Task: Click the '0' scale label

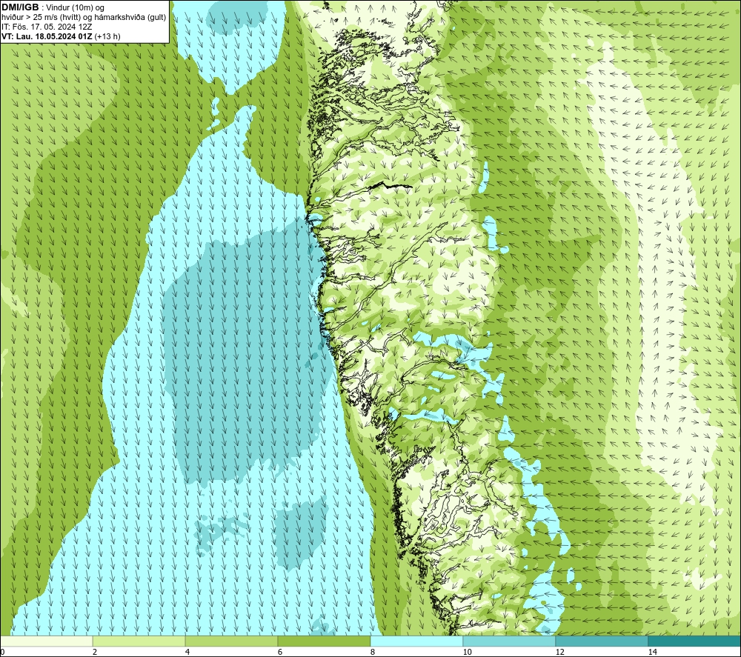Action: [2, 652]
